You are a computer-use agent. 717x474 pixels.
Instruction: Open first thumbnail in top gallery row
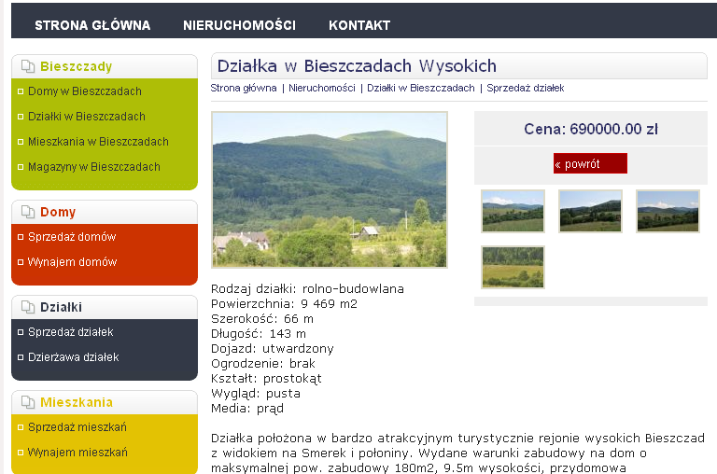513,211
